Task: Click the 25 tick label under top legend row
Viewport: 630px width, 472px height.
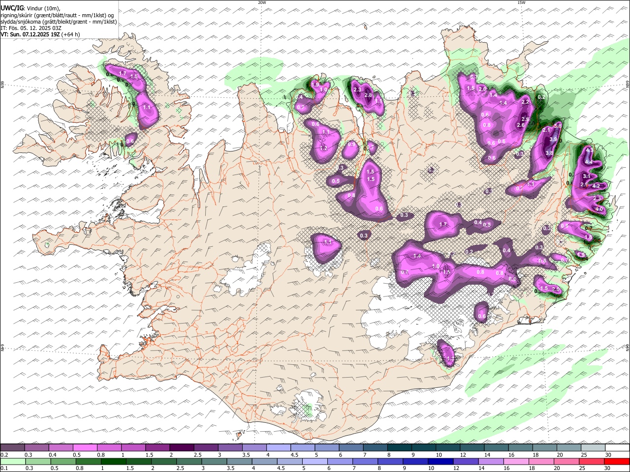Action: coord(584,455)
